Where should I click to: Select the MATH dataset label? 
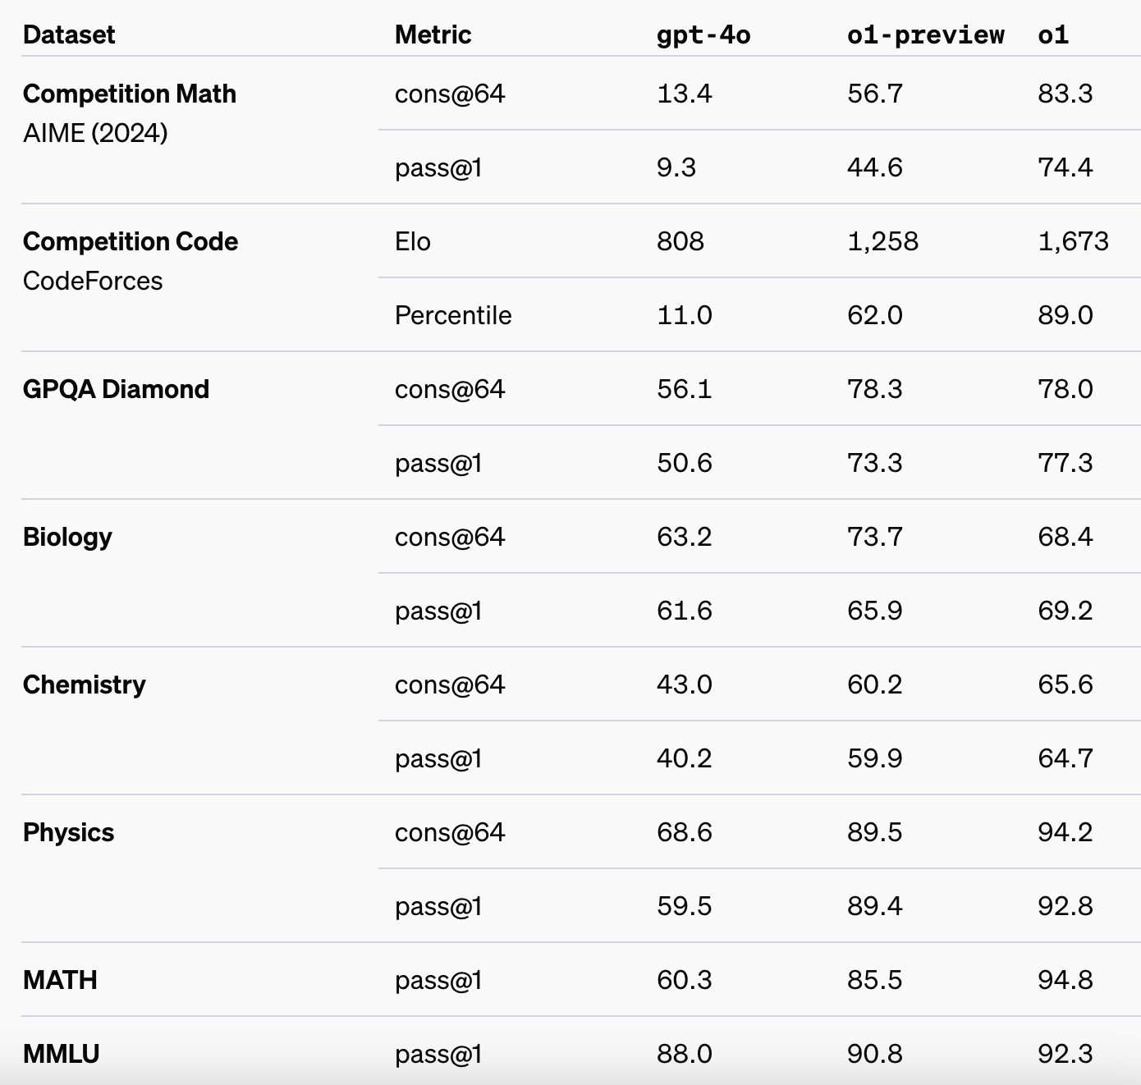[60, 980]
